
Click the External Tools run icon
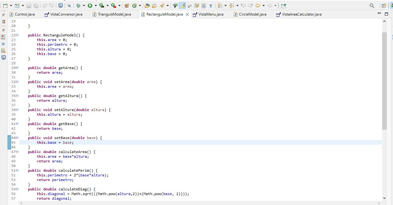114,6
